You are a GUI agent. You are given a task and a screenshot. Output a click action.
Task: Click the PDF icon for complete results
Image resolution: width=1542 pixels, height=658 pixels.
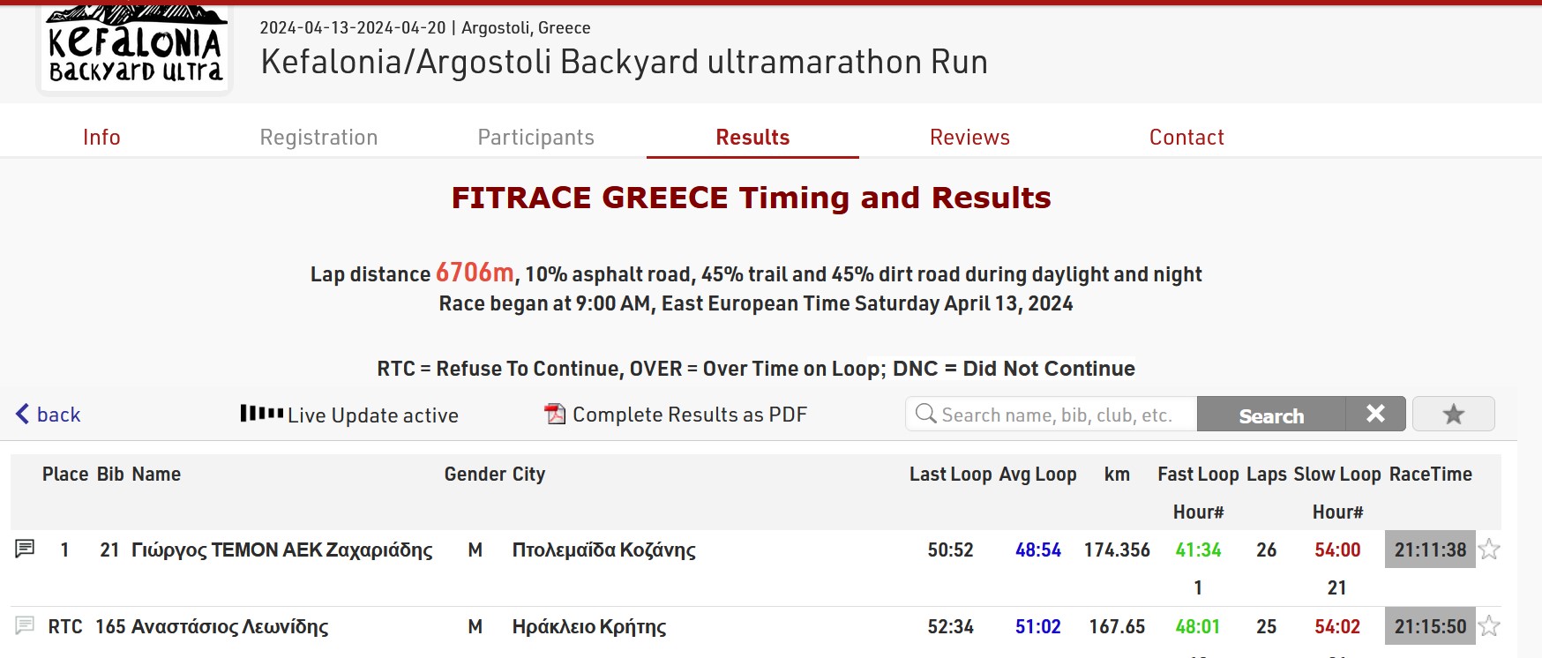[555, 414]
